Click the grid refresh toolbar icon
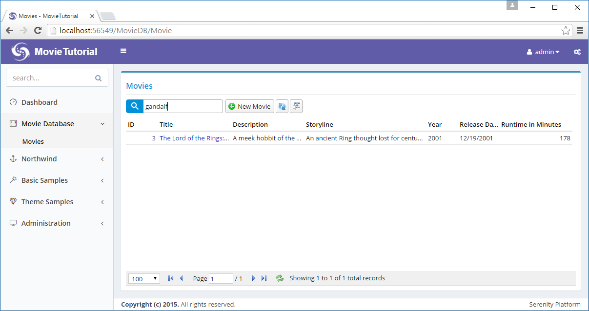The image size is (589, 311). tap(282, 106)
